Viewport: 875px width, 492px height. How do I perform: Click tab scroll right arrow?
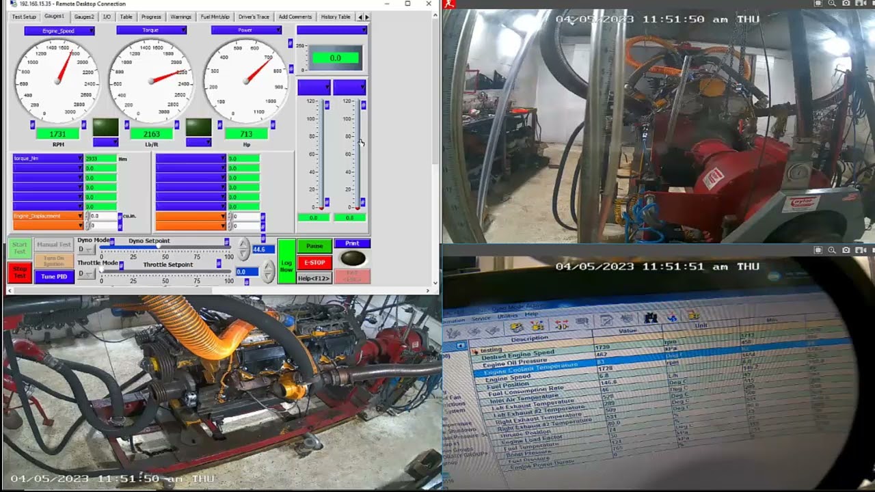coord(367,16)
